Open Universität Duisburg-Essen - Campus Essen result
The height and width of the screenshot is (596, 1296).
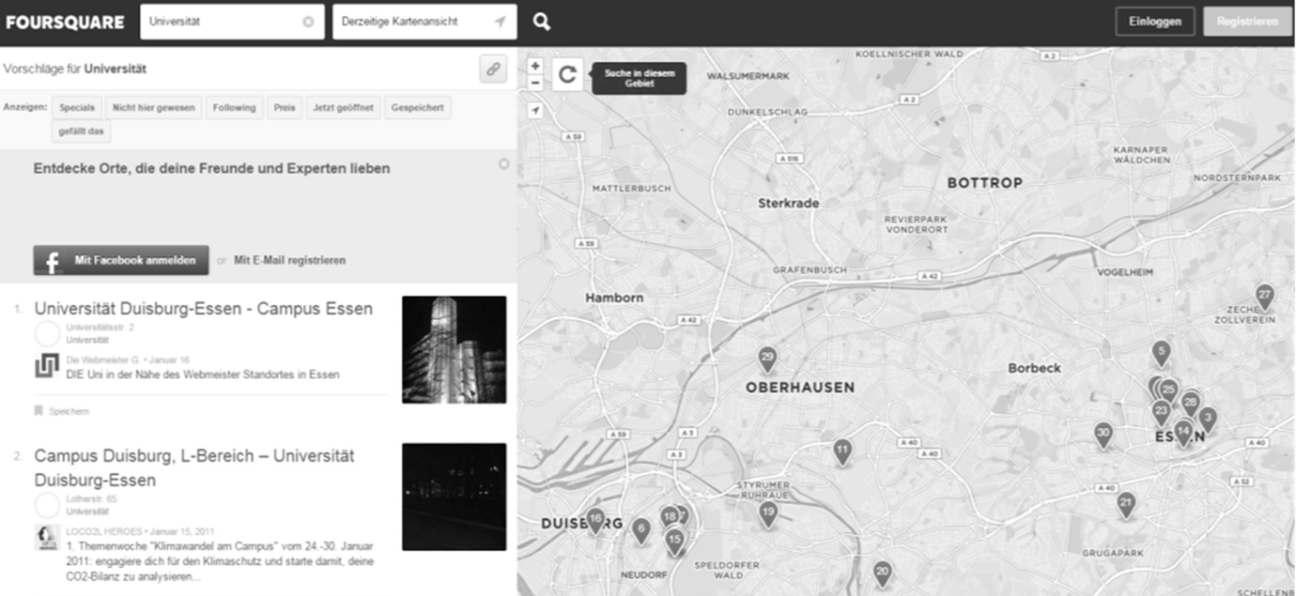tap(203, 309)
